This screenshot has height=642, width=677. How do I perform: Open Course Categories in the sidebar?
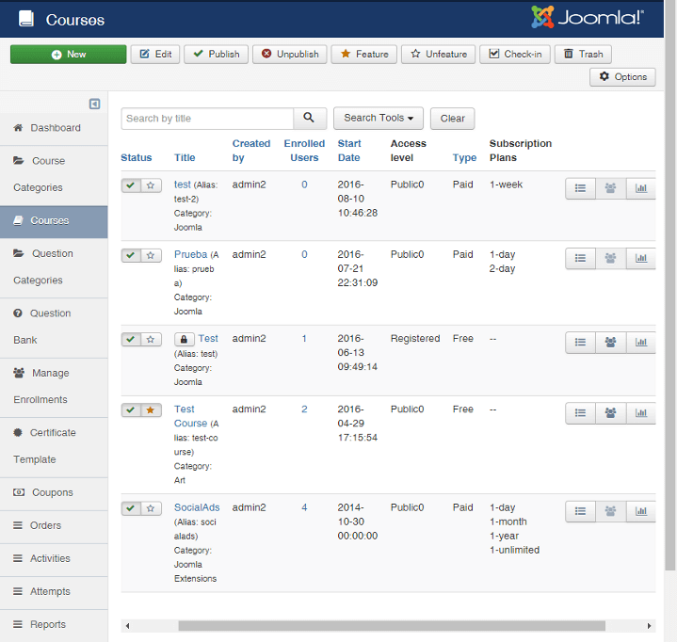[54, 174]
